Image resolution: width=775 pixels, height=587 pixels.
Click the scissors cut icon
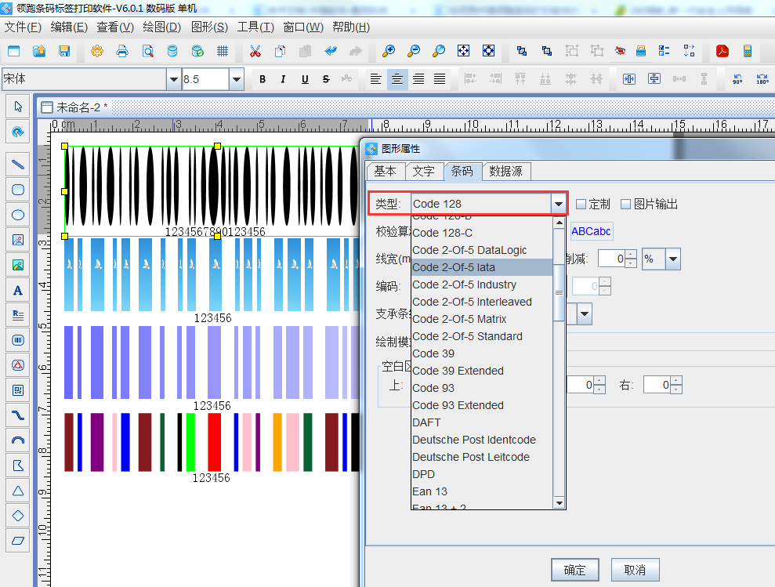pyautogui.click(x=255, y=51)
